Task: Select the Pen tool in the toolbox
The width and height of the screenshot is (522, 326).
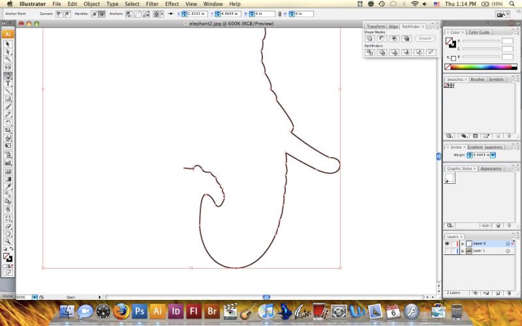Action: 8,76
